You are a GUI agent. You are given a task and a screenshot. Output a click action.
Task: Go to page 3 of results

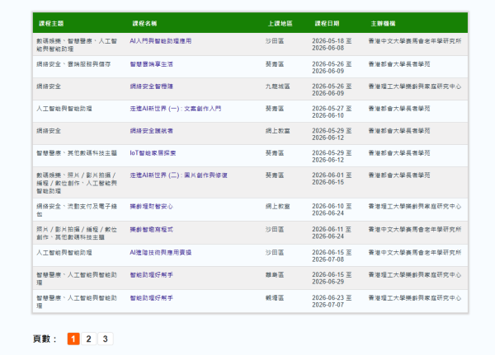point(105,339)
